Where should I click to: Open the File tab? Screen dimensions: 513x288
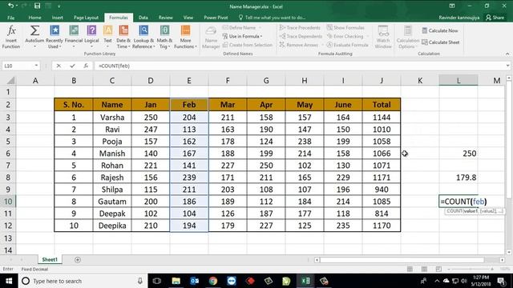tap(10, 18)
